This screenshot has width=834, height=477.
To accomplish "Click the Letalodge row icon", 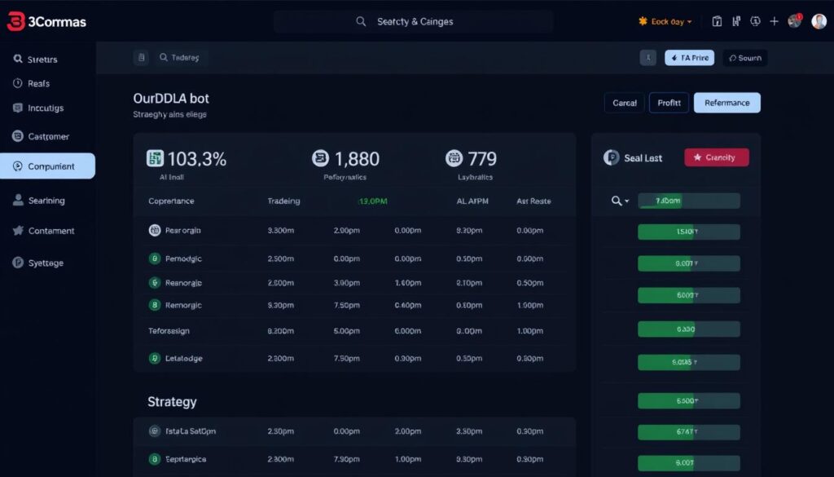I will point(154,358).
